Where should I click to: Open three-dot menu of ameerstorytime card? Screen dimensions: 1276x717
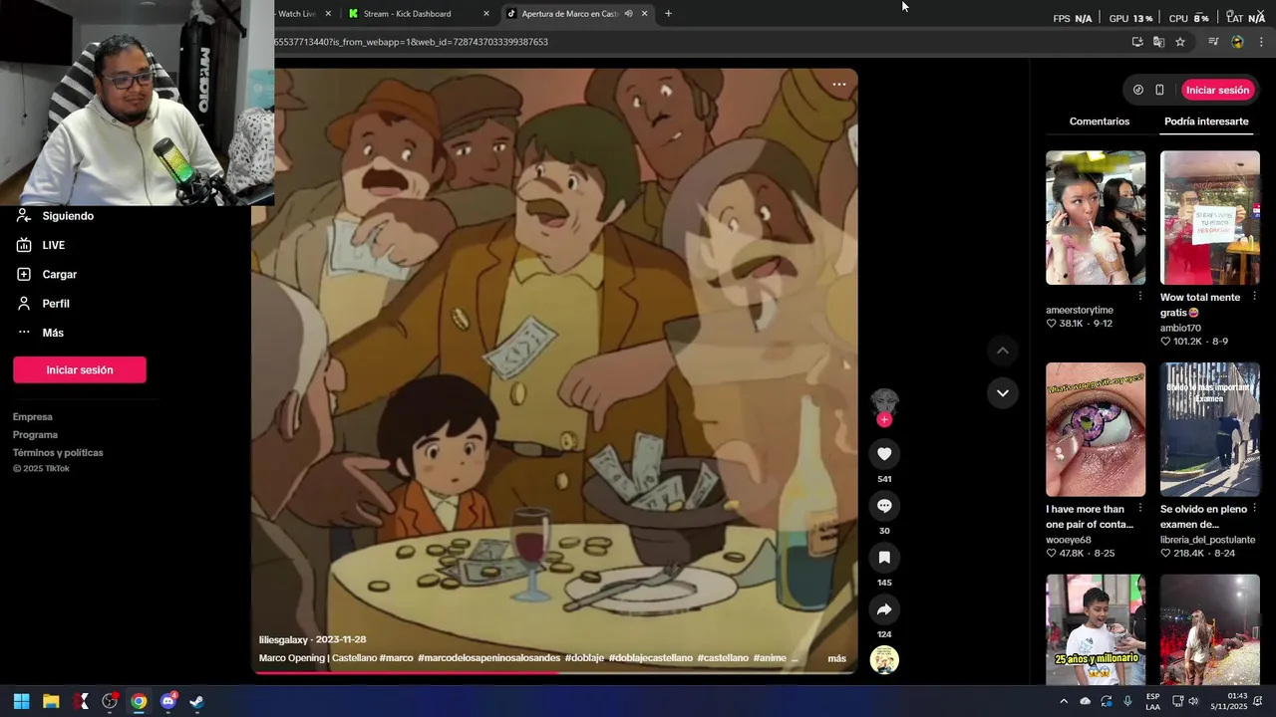1140,296
